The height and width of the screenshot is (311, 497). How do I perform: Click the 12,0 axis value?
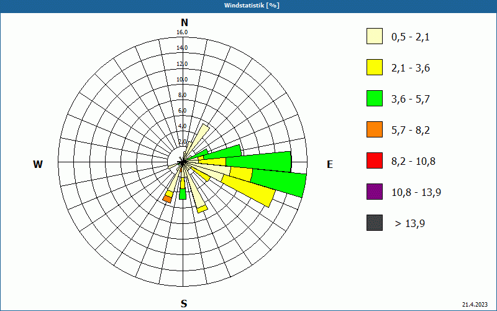click(182, 64)
